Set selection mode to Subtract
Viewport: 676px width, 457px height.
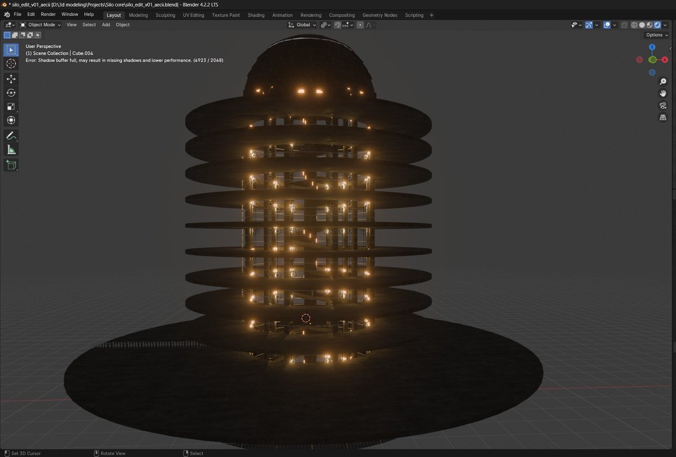click(x=23, y=35)
